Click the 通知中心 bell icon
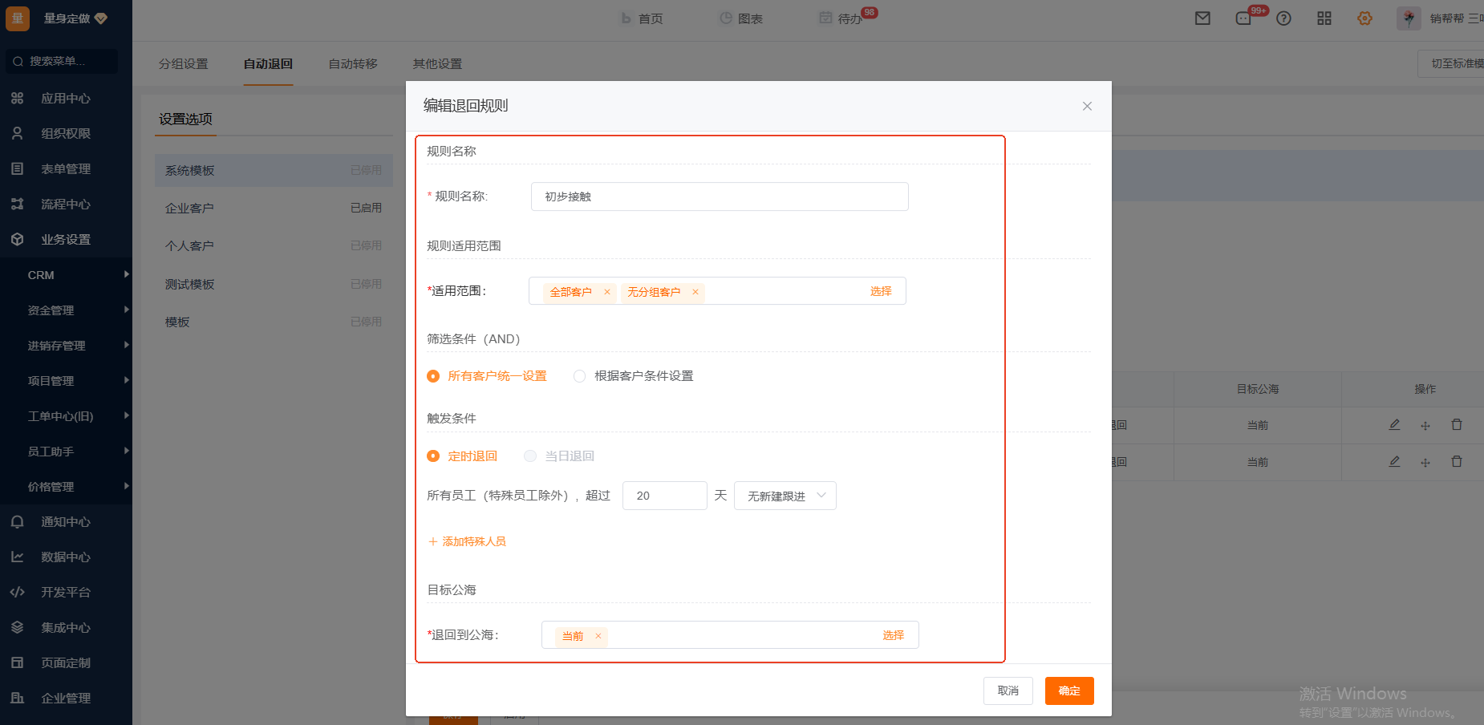Image resolution: width=1484 pixels, height=725 pixels. click(17, 521)
